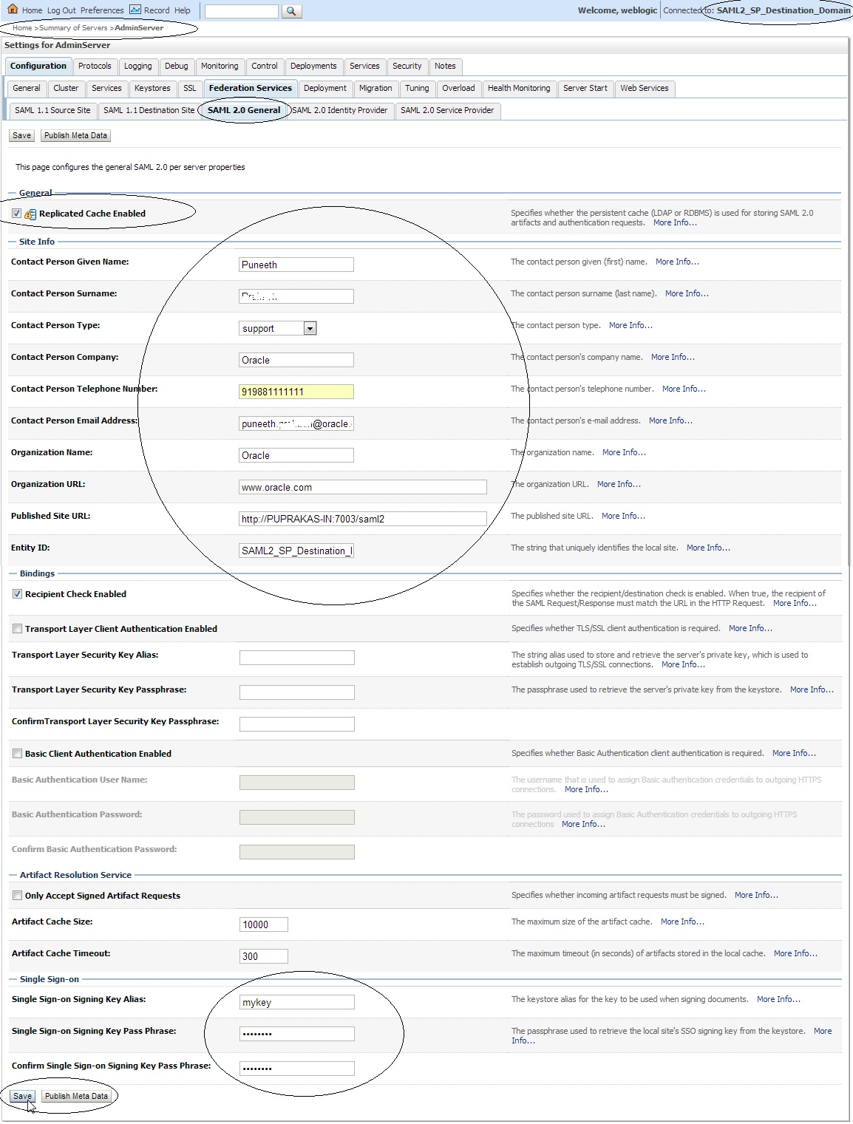The image size is (853, 1124).
Task: Click the Record icon in toolbar
Action: click(x=135, y=10)
